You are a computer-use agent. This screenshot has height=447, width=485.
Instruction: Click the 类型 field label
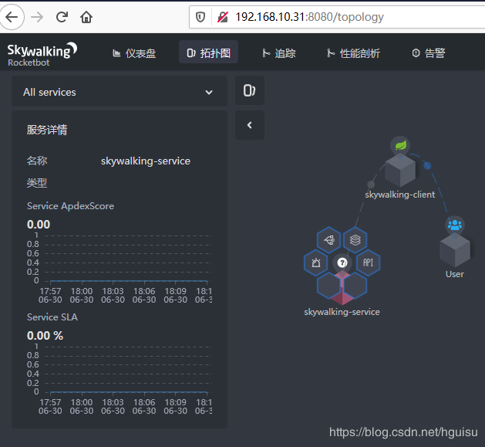point(37,183)
